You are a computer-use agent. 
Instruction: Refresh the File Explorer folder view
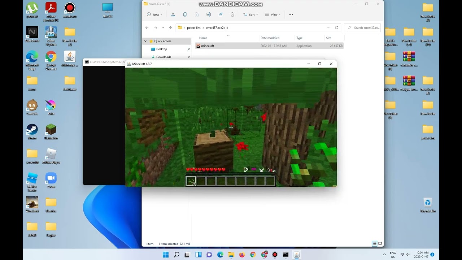[337, 27]
